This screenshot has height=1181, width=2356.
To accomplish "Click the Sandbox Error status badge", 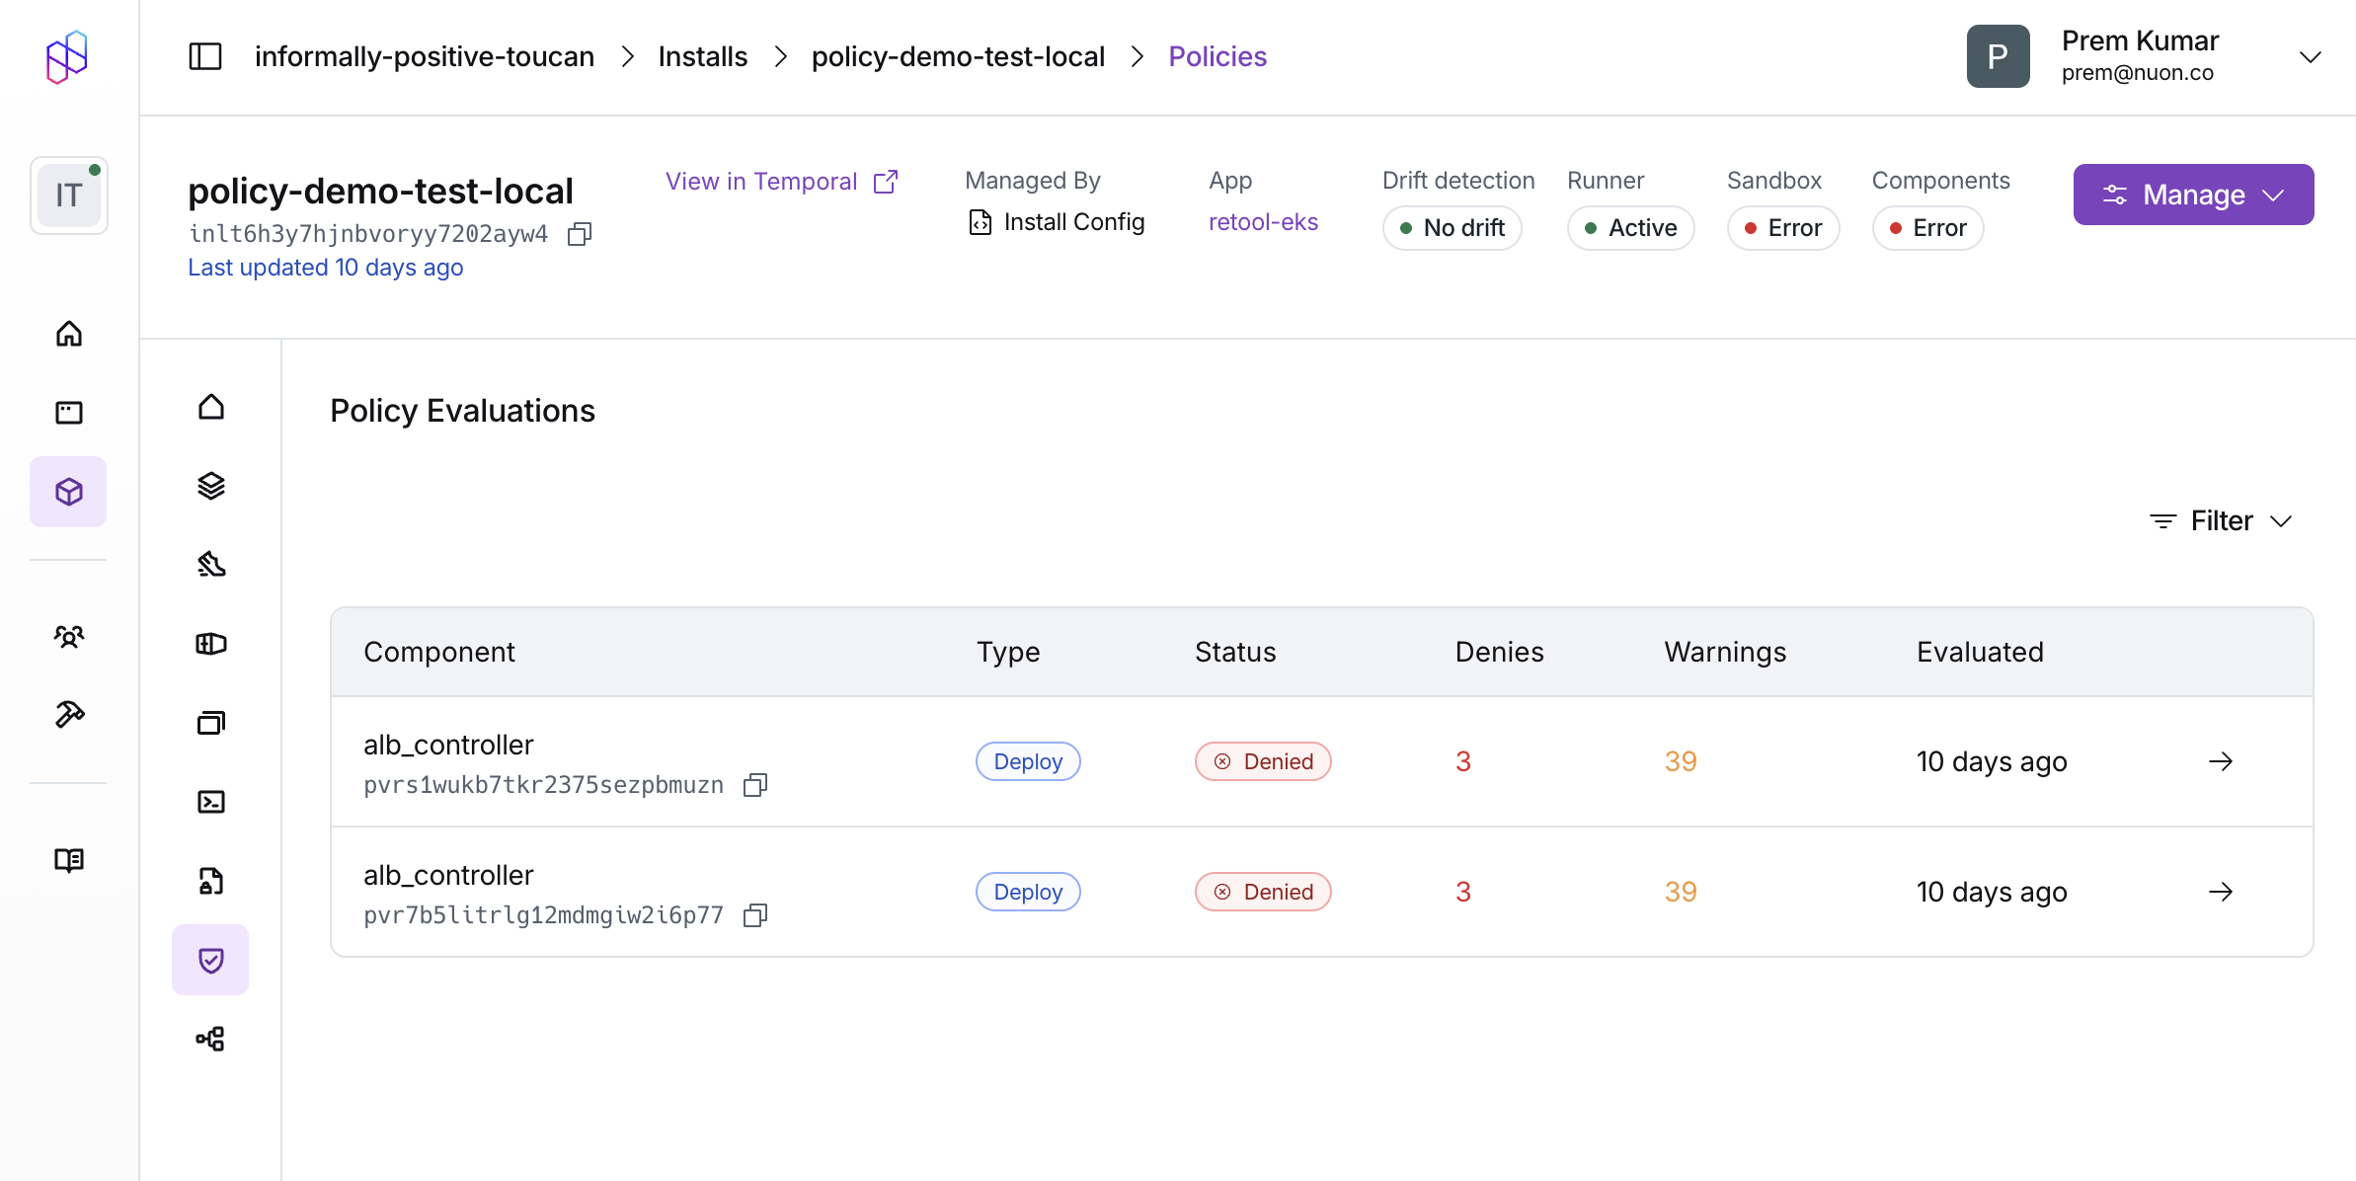I will click(1782, 228).
